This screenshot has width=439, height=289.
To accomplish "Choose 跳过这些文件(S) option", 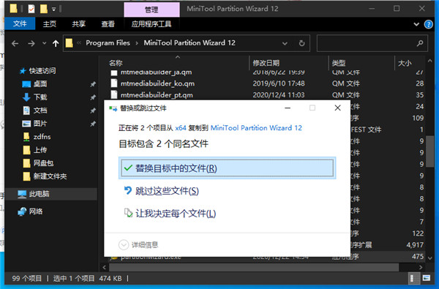I will [x=167, y=191].
